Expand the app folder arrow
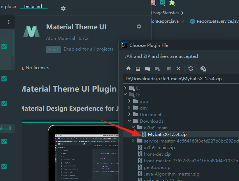Viewport: 239px width, 181px height. (129, 101)
